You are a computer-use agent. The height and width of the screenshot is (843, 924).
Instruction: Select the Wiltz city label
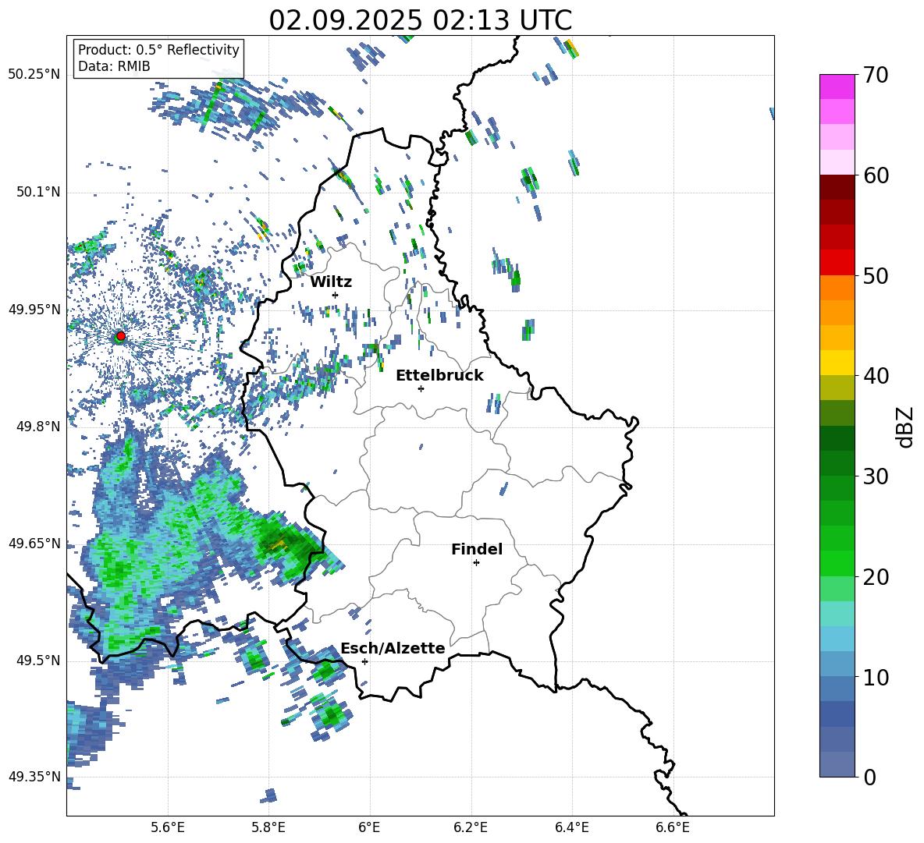tap(331, 282)
